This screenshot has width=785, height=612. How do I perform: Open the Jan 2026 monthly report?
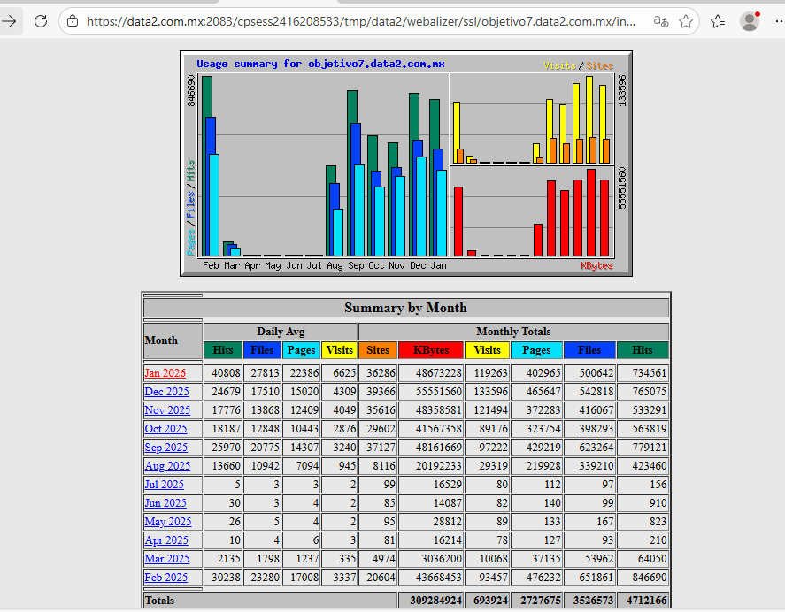click(x=165, y=373)
